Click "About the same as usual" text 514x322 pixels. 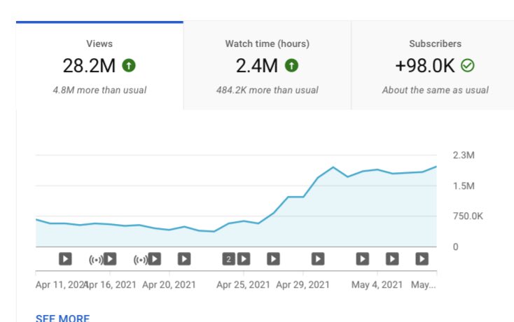pyautogui.click(x=435, y=90)
